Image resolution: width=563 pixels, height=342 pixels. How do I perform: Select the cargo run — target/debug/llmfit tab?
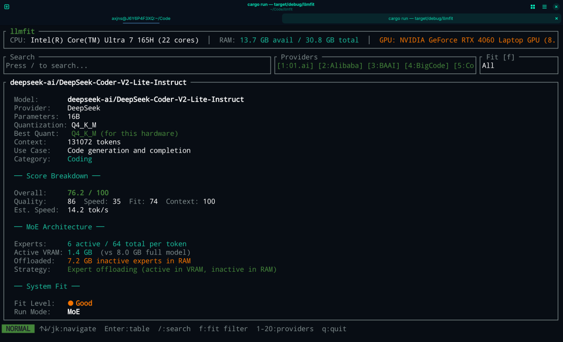(421, 18)
